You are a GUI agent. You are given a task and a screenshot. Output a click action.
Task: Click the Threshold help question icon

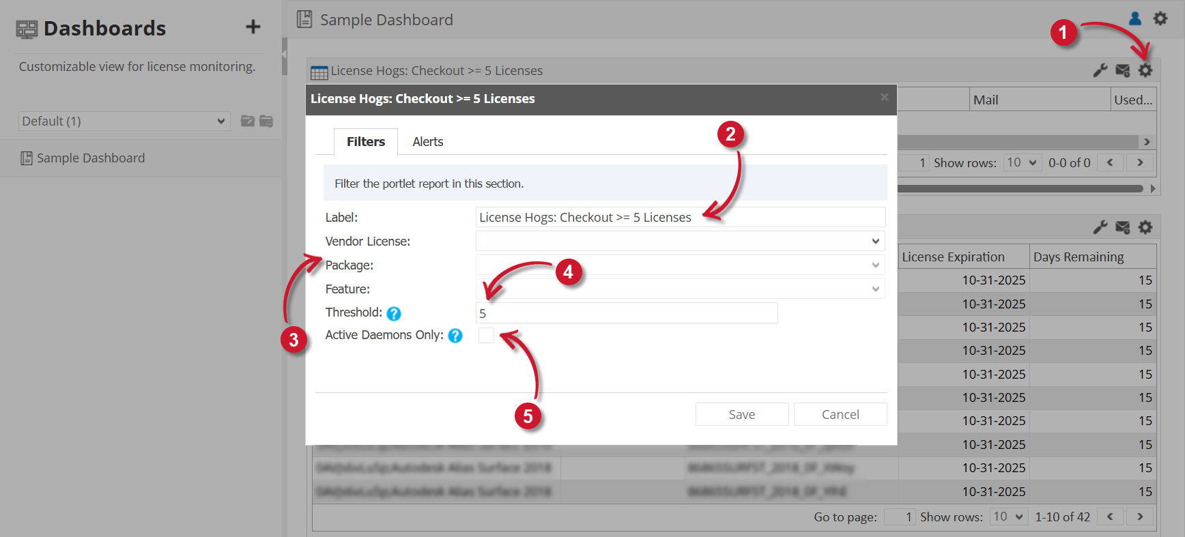coord(394,313)
